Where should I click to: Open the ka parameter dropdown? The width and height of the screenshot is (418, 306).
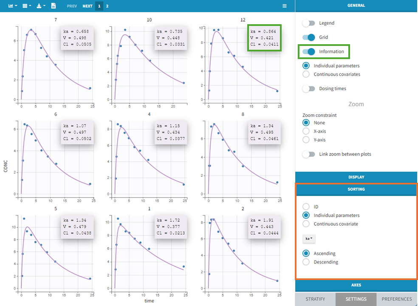pyautogui.click(x=308, y=239)
